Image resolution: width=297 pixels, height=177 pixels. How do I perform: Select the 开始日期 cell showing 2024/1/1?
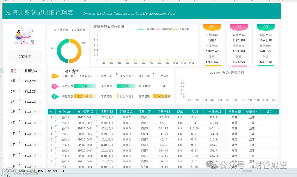point(86,76)
